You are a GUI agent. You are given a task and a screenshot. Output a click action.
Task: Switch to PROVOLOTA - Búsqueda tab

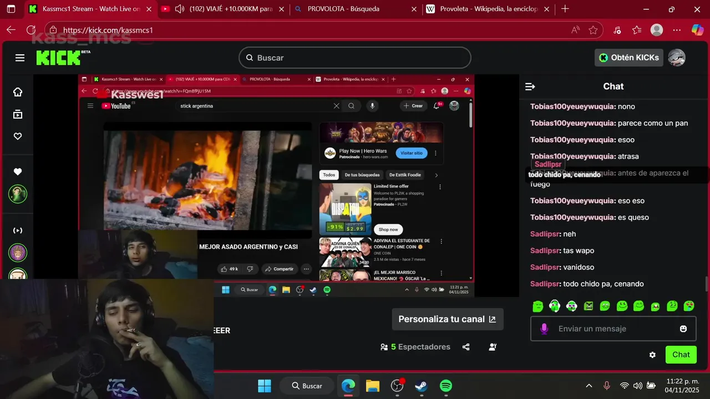click(356, 9)
